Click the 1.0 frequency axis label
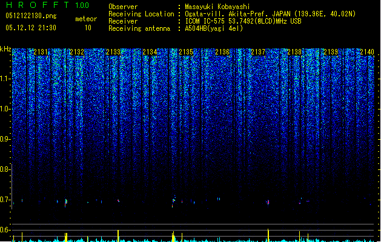The width and height of the screenshot is (381, 242). click(x=5, y=109)
